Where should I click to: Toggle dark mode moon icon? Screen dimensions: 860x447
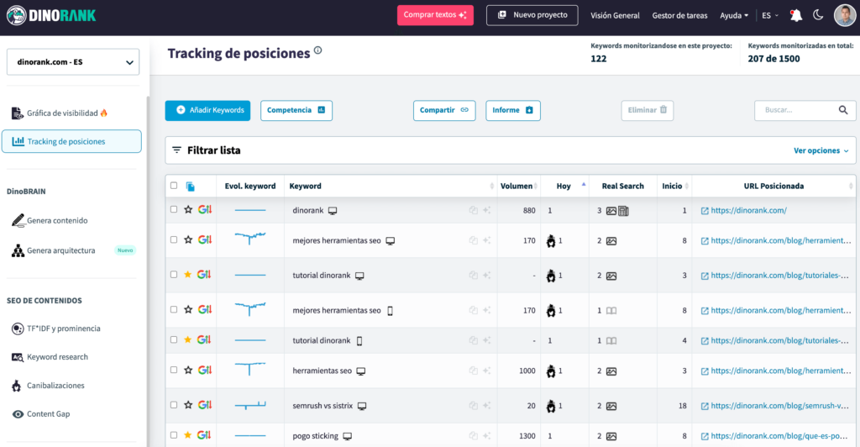coord(818,15)
